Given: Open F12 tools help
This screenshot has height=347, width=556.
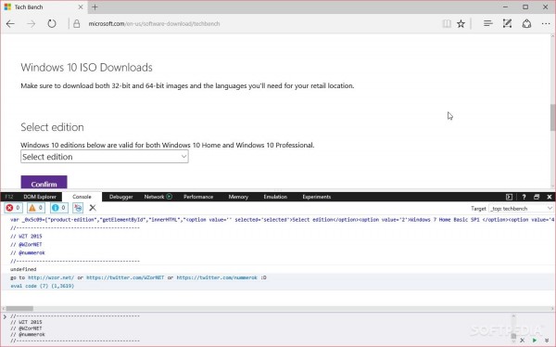Looking at the screenshot, I should point(524,197).
